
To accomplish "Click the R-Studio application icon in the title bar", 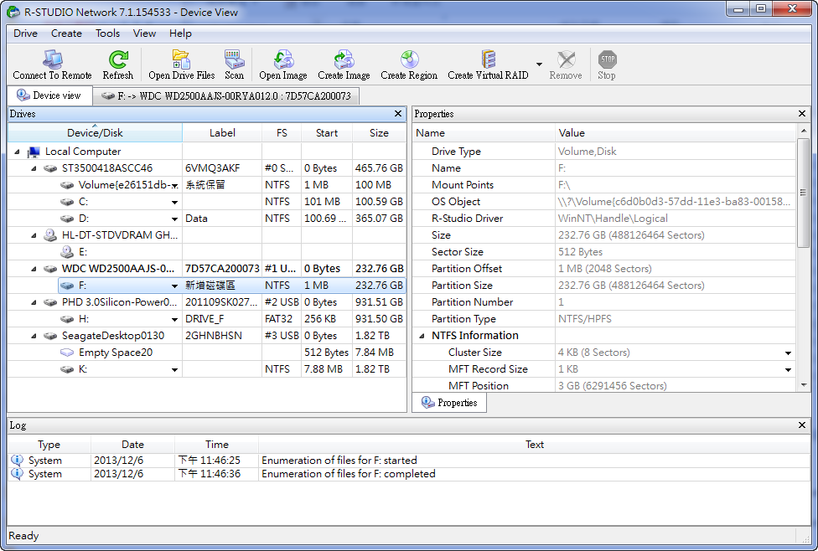I will point(13,12).
